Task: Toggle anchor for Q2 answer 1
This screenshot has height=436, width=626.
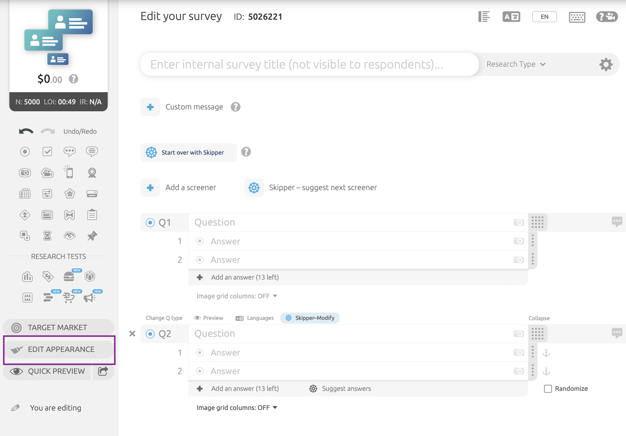Action: point(546,353)
